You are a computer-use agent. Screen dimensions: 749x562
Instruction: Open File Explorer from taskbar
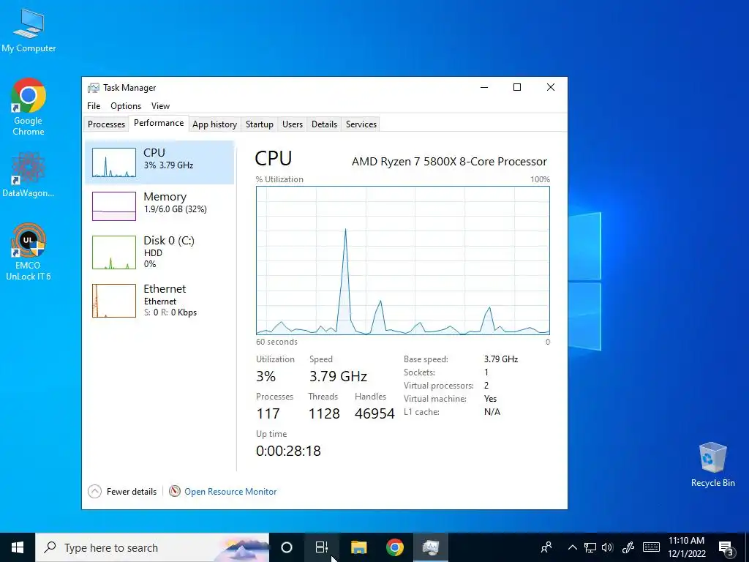click(358, 547)
